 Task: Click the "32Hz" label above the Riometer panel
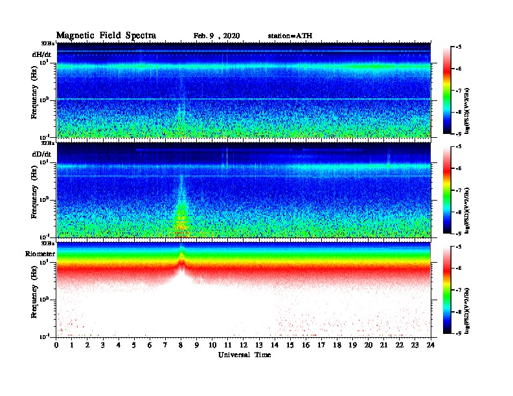[x=48, y=243]
